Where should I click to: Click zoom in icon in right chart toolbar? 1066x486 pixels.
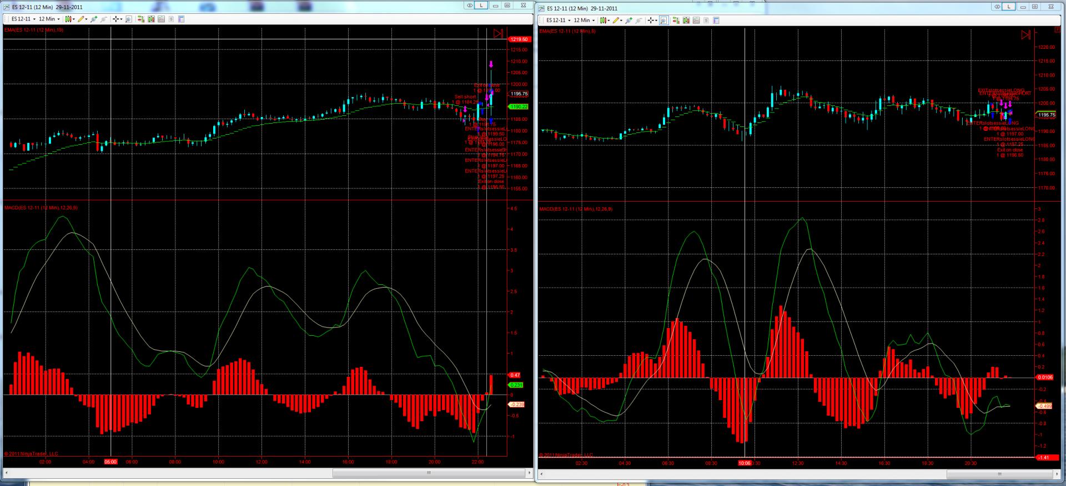click(629, 21)
